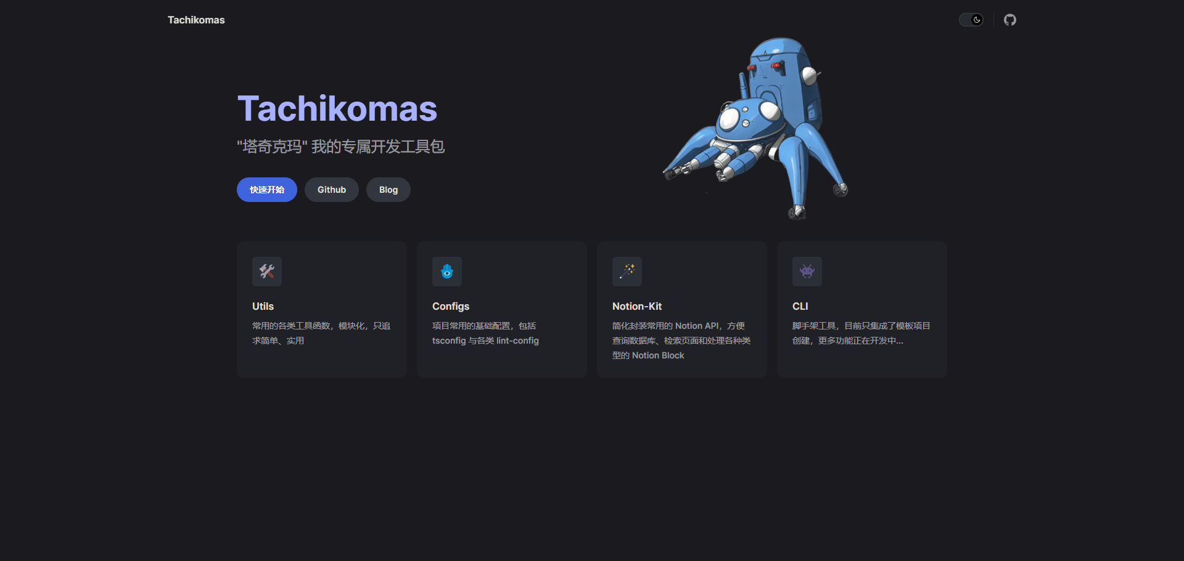Viewport: 1184px width, 561px height.
Task: Click the Tachikomas site title in navbar
Action: click(196, 20)
